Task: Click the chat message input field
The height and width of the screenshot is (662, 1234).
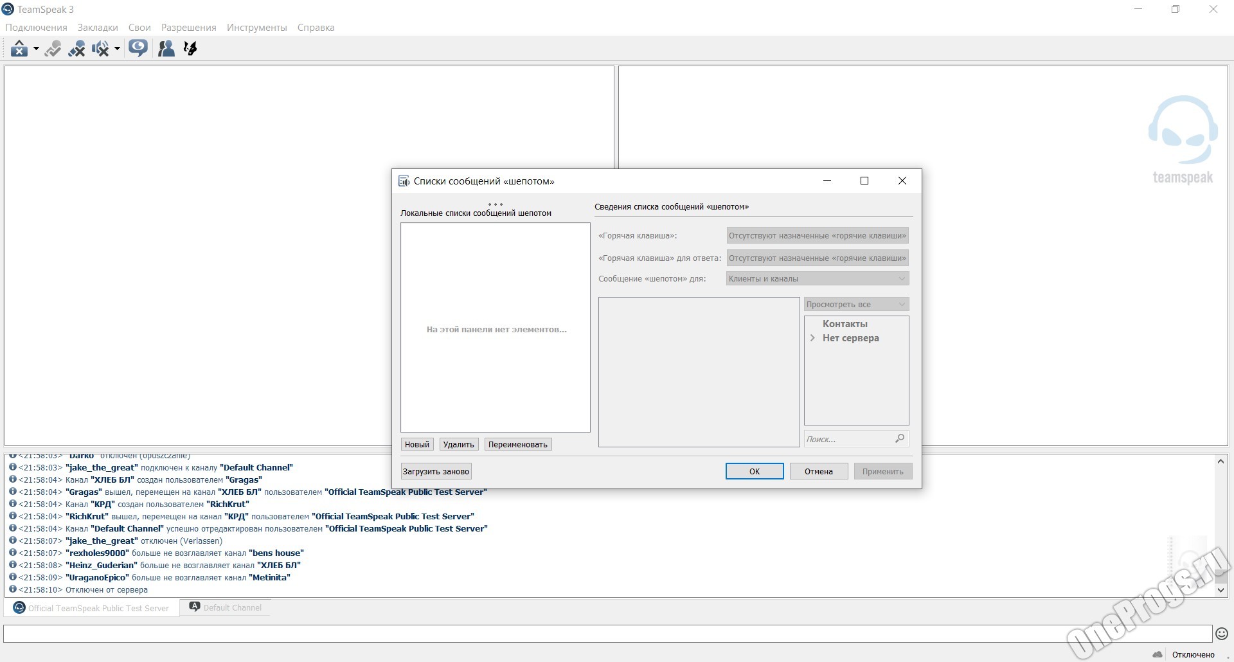Action: coord(607,634)
